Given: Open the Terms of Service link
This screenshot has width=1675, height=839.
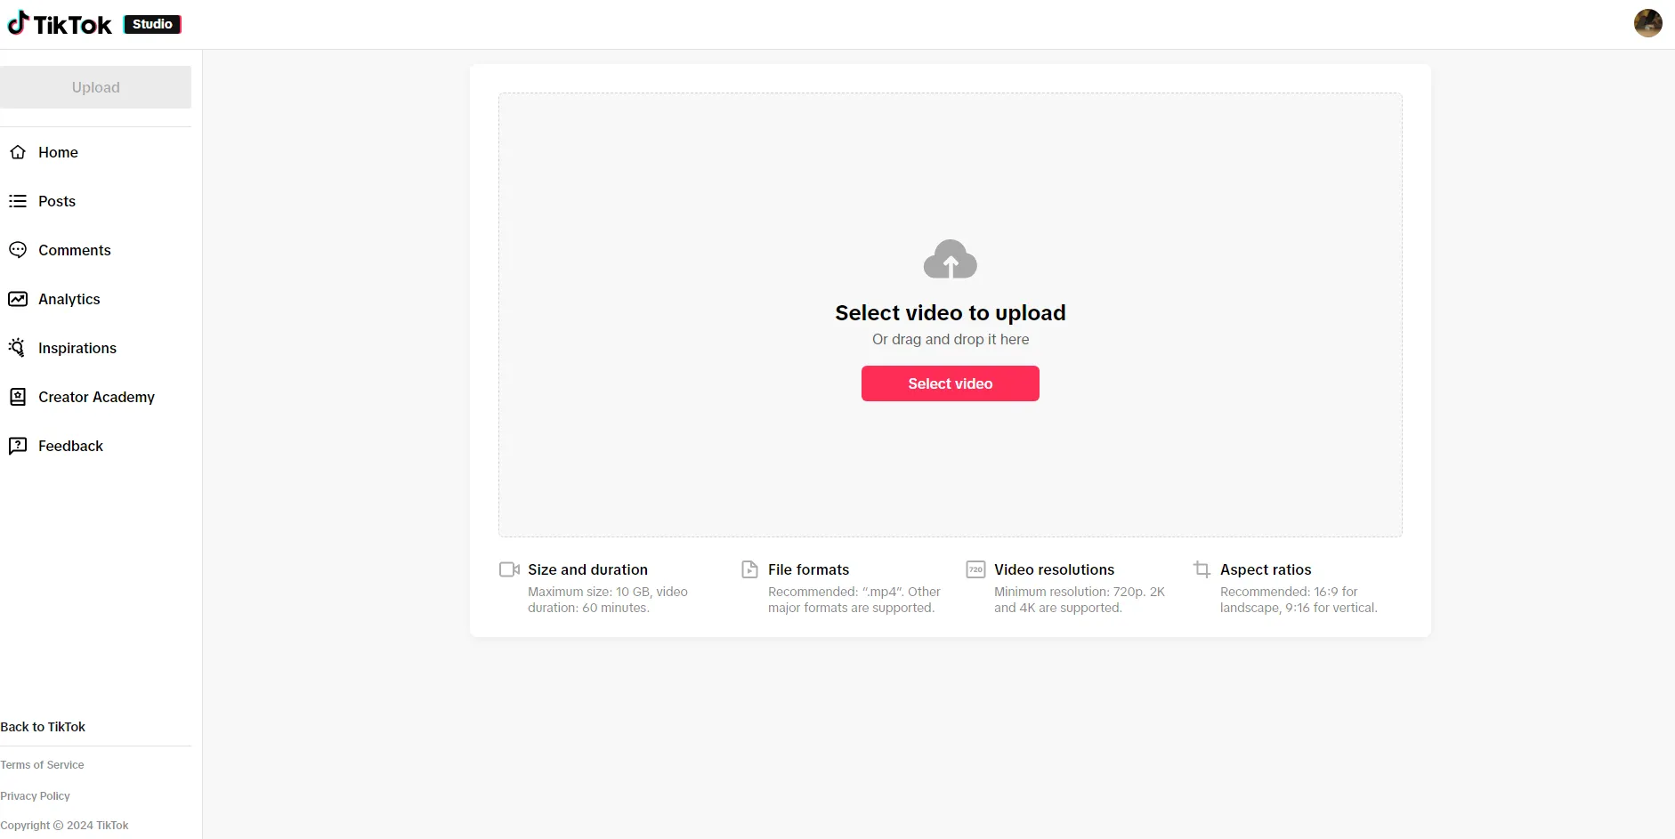Looking at the screenshot, I should (42, 764).
